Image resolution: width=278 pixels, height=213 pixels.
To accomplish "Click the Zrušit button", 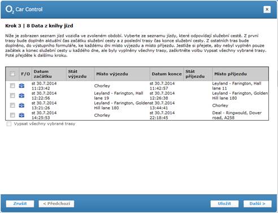I will (20, 203).
